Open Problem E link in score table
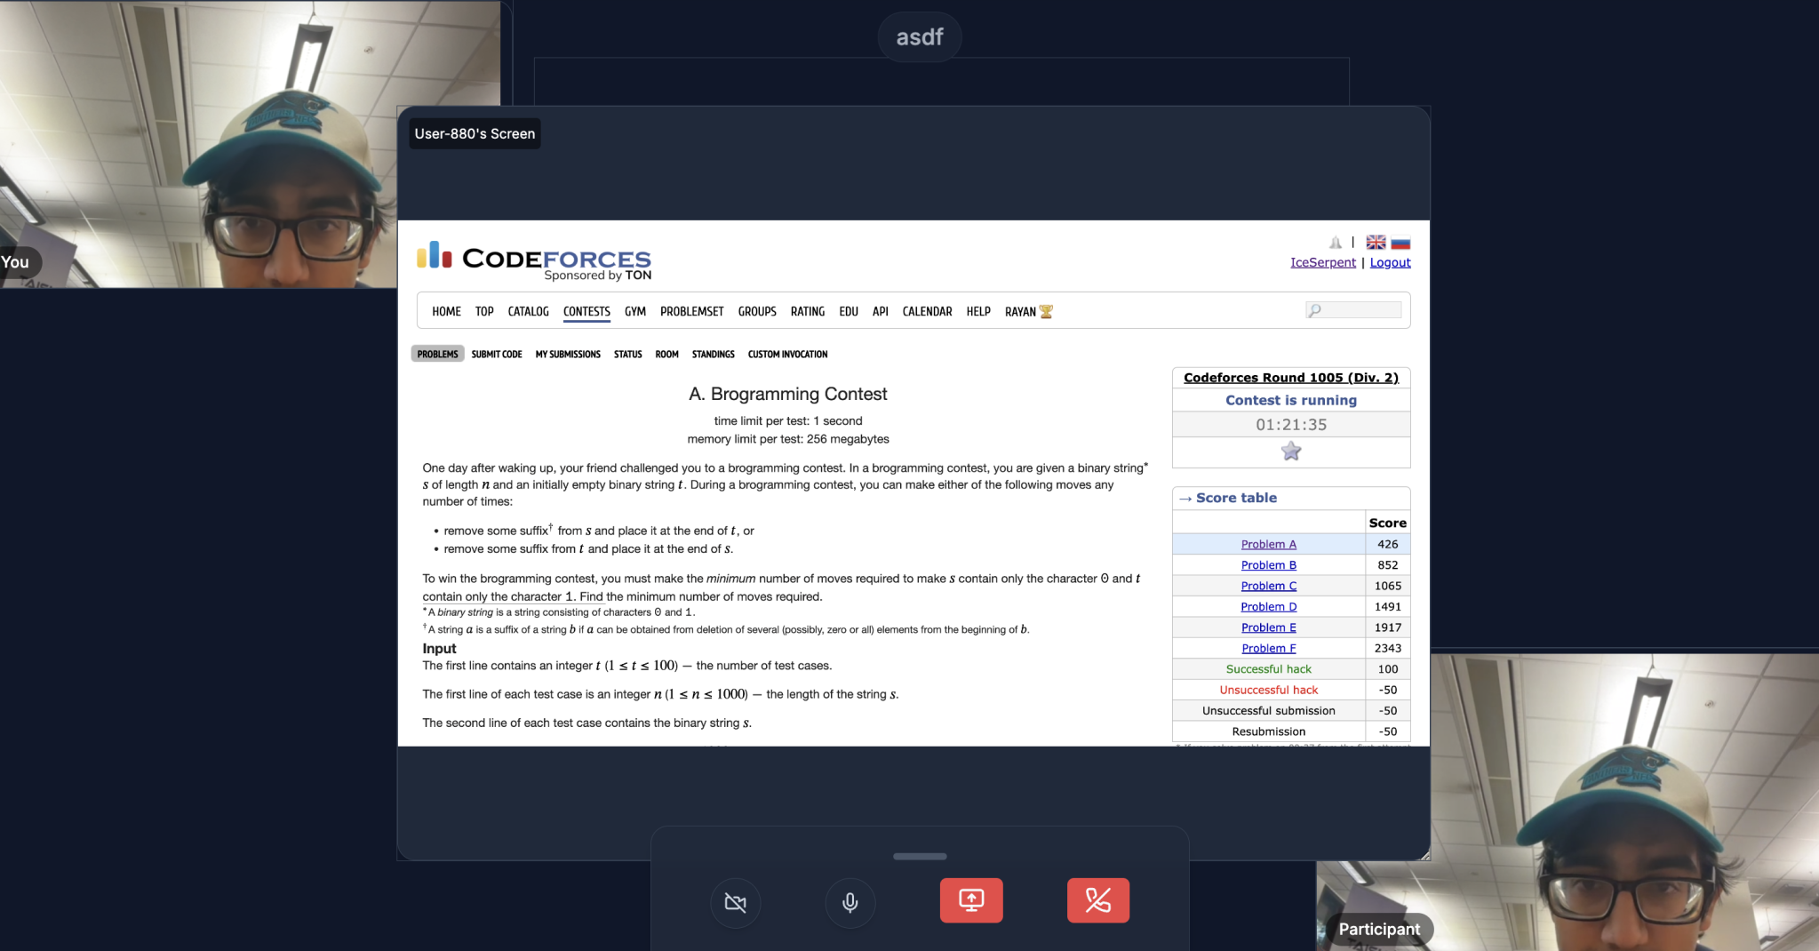Screen dimensions: 1819x951 1269,627
